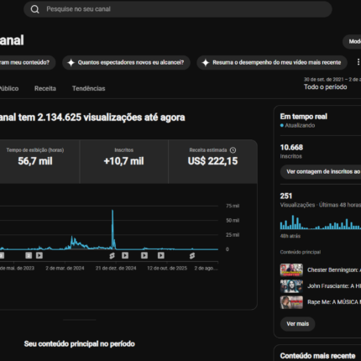Click the '2' videos marker under the chart
The width and height of the screenshot is (361, 361).
point(29,255)
